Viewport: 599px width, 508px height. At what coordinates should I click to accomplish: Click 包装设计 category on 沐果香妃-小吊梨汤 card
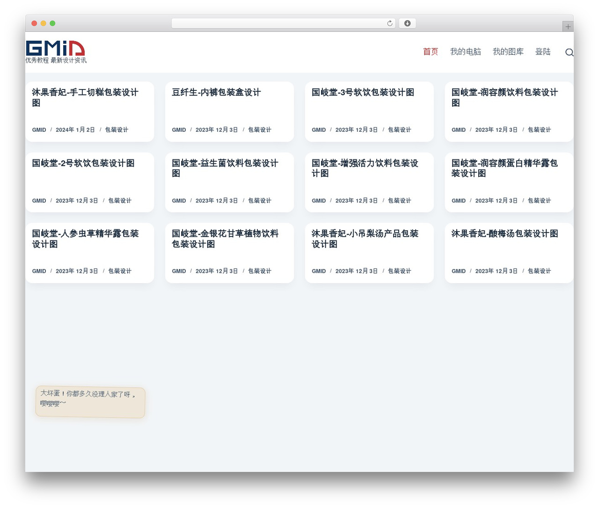(400, 271)
